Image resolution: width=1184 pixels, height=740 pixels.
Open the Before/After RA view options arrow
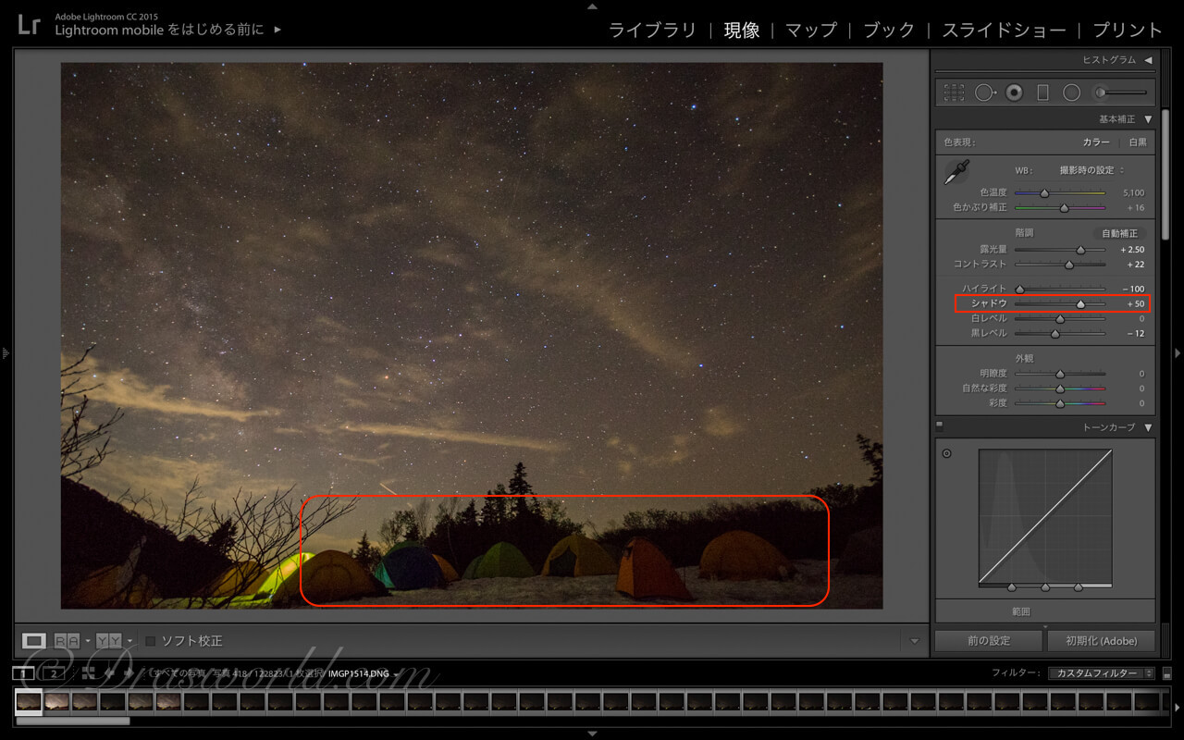coord(87,640)
